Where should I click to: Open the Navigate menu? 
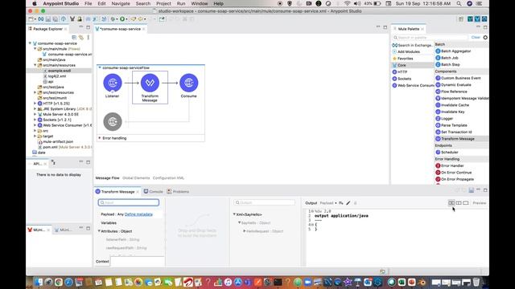pyautogui.click(x=121, y=3)
